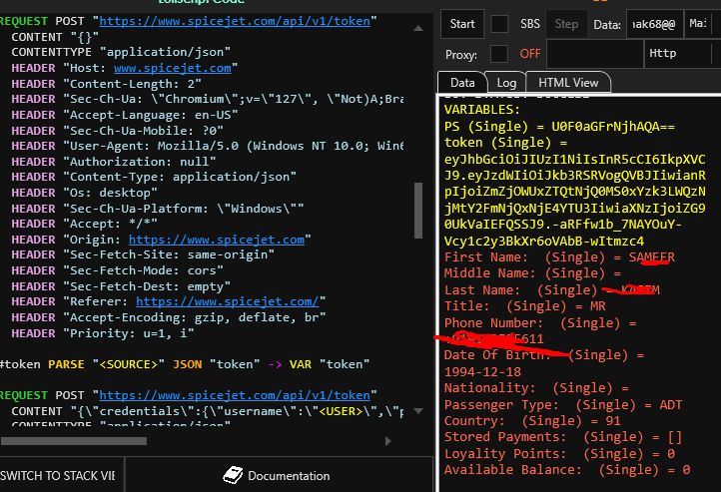
Task: Click the Data input field
Action: 654,24
